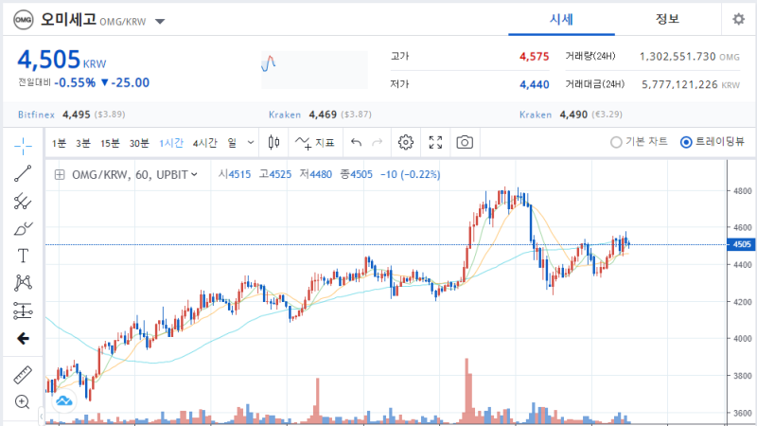Click the 4800 price scale label
757x426 pixels.
pyautogui.click(x=742, y=191)
